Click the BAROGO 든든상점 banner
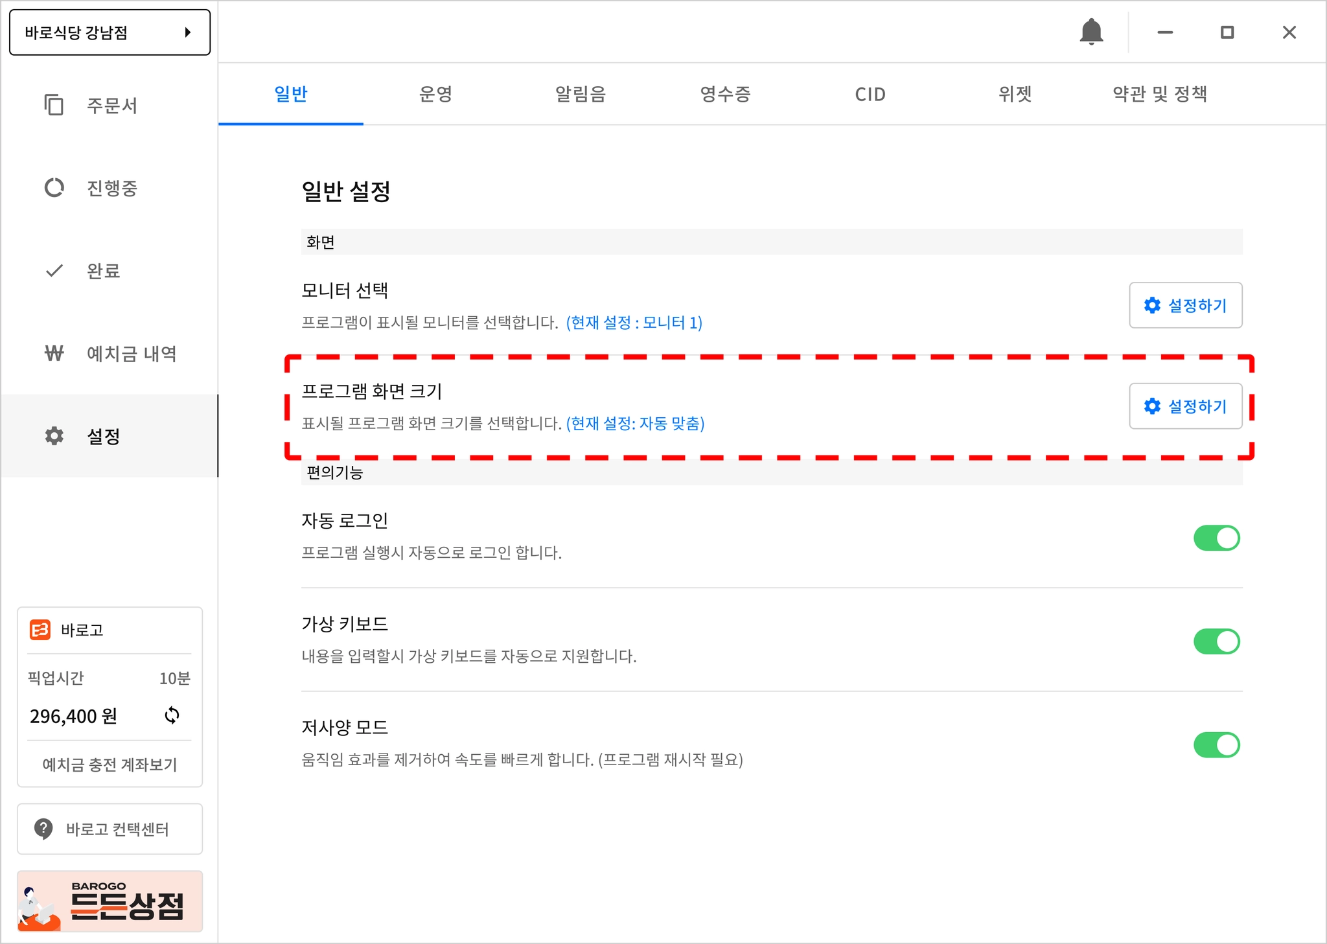Image resolution: width=1327 pixels, height=944 pixels. coord(110,901)
